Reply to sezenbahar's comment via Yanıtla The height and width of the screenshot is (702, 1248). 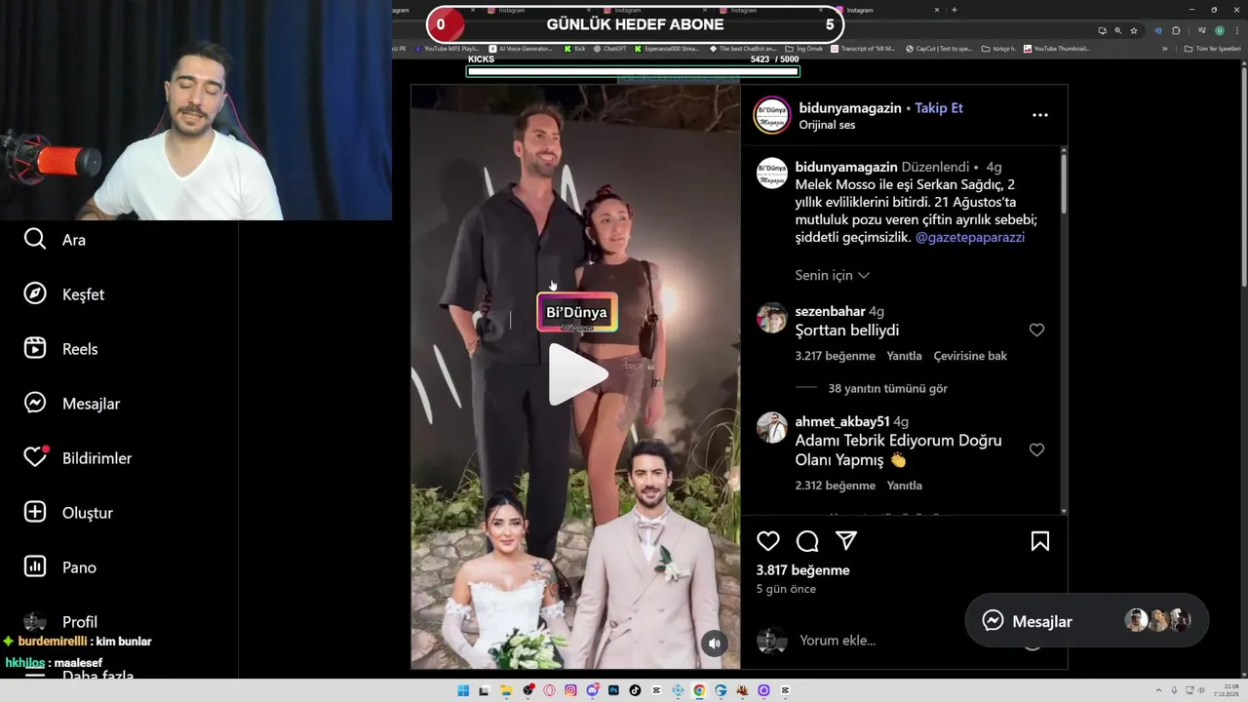(x=904, y=356)
